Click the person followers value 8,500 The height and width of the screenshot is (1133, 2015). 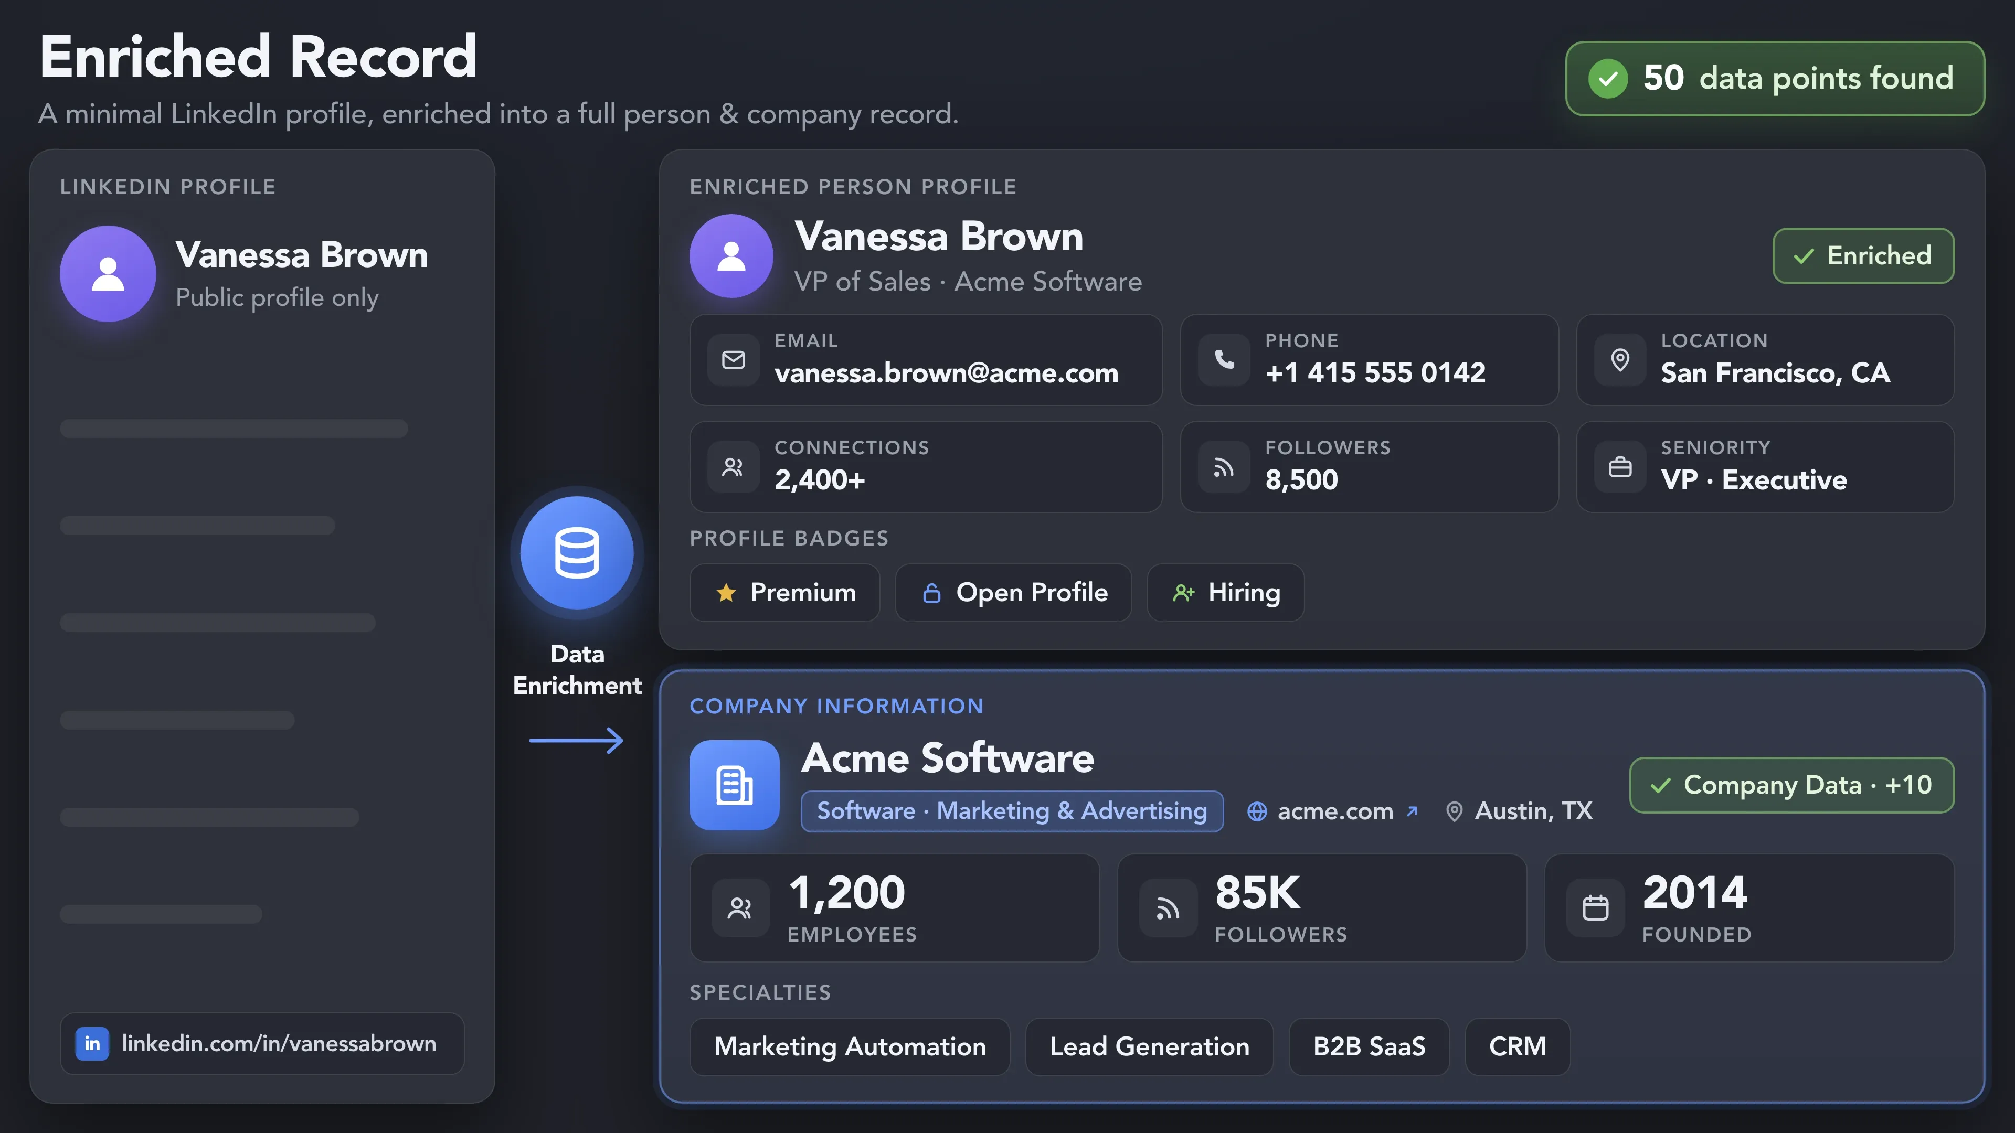pyautogui.click(x=1301, y=479)
